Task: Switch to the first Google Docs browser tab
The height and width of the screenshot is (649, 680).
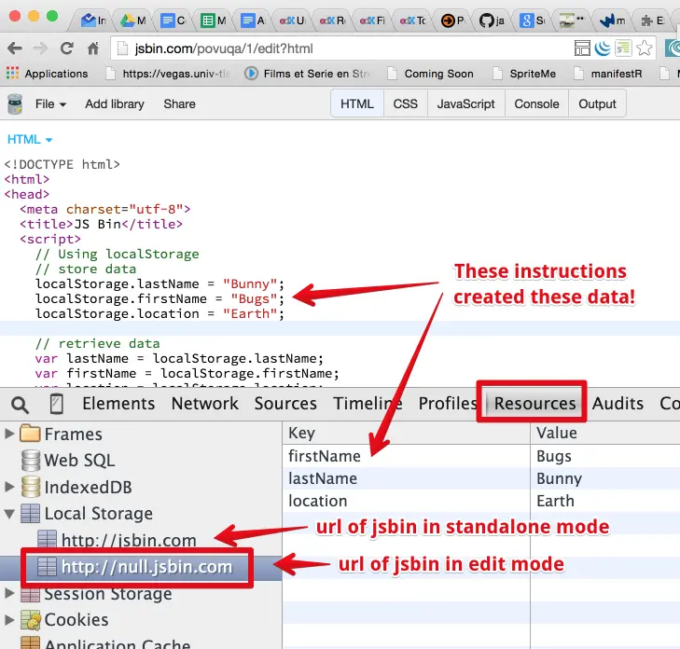Action: coord(173,21)
